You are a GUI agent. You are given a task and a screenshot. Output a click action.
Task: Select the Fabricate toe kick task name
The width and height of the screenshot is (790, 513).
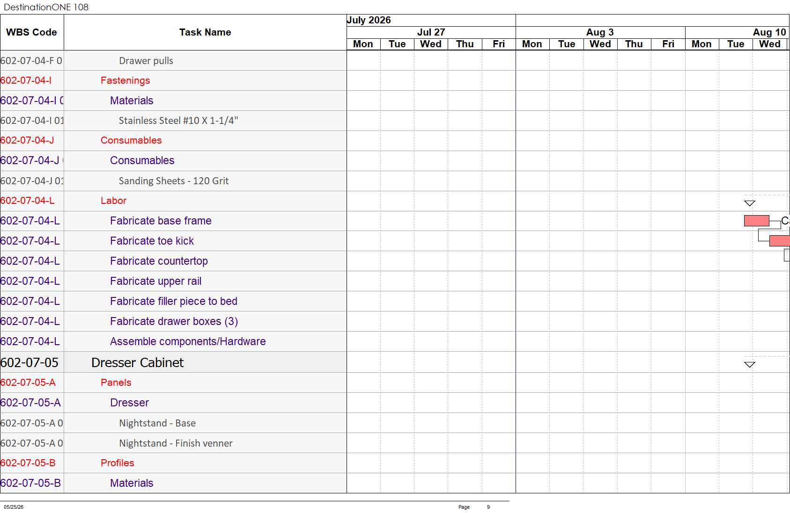pos(152,241)
